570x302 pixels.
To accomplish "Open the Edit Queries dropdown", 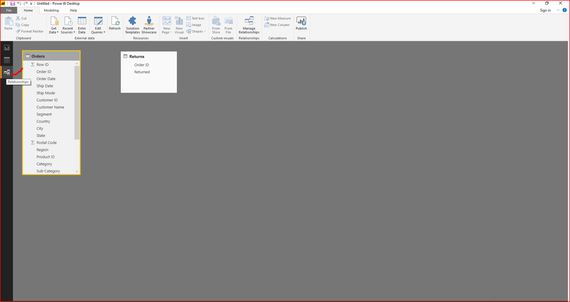I will tap(98, 25).
